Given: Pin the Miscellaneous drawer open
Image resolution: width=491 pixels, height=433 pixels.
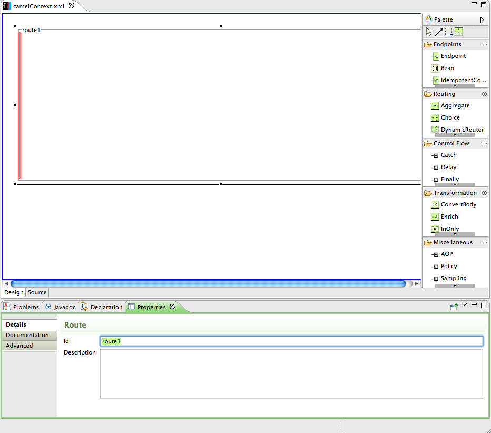Looking at the screenshot, I should coord(484,243).
